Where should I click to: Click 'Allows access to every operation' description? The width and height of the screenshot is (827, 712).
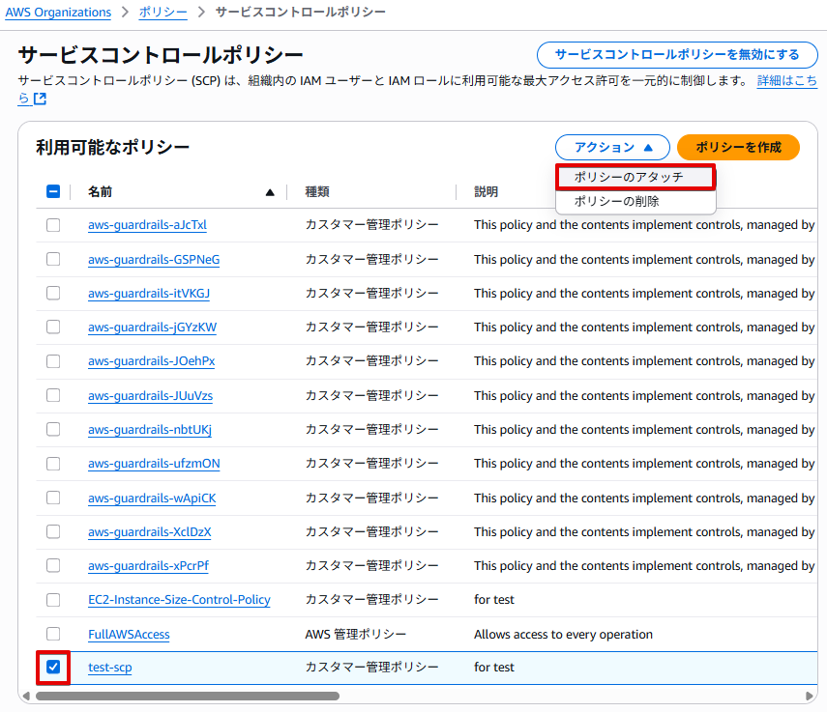[563, 634]
